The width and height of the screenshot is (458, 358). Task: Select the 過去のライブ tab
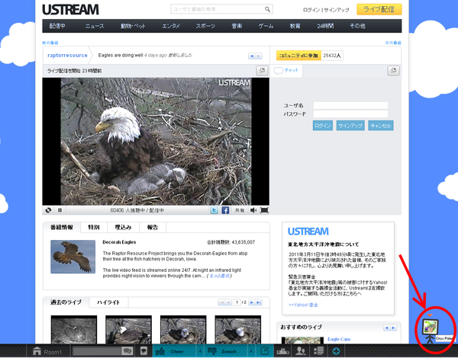tap(66, 302)
